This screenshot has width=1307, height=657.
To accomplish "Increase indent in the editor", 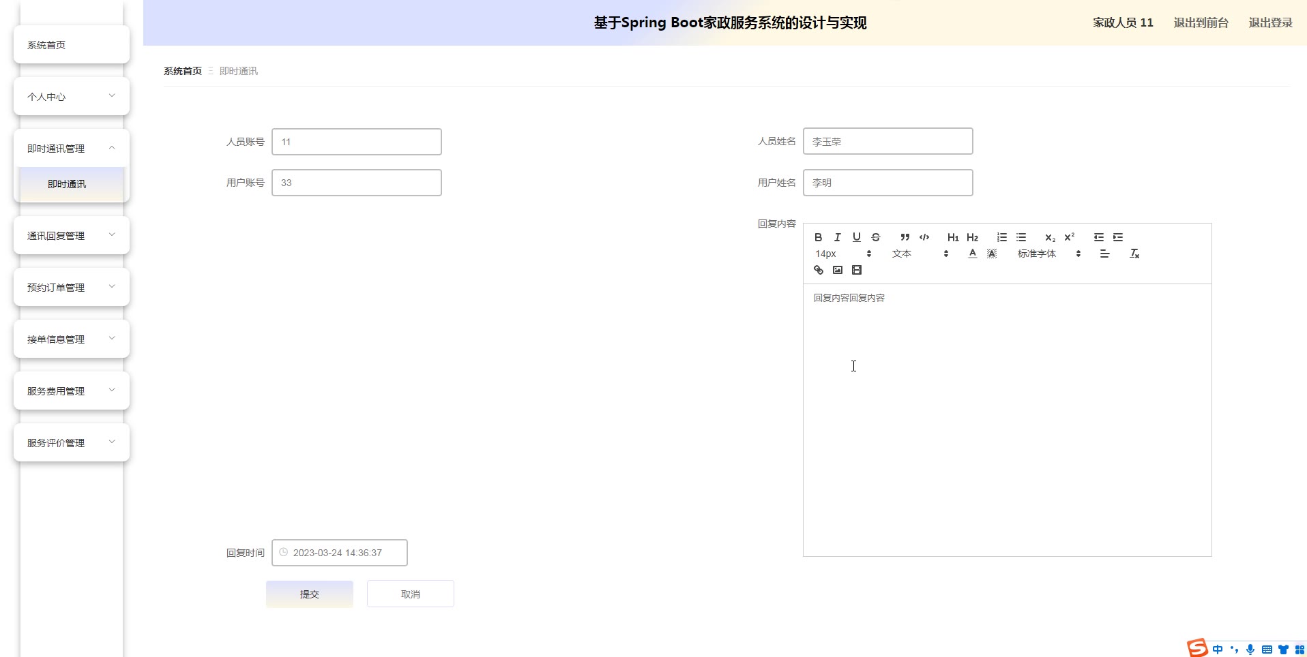I will 1118,237.
